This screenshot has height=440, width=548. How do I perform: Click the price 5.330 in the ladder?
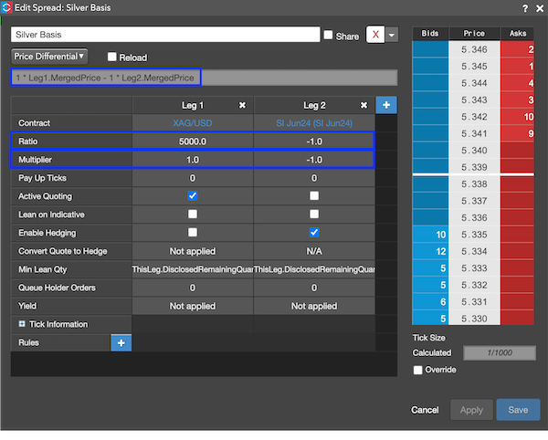click(474, 319)
